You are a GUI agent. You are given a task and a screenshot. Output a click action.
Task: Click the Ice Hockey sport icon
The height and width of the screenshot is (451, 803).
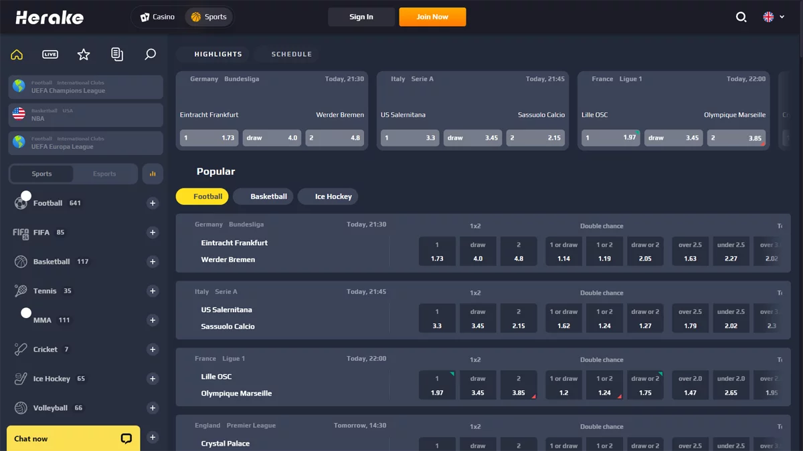tap(21, 379)
